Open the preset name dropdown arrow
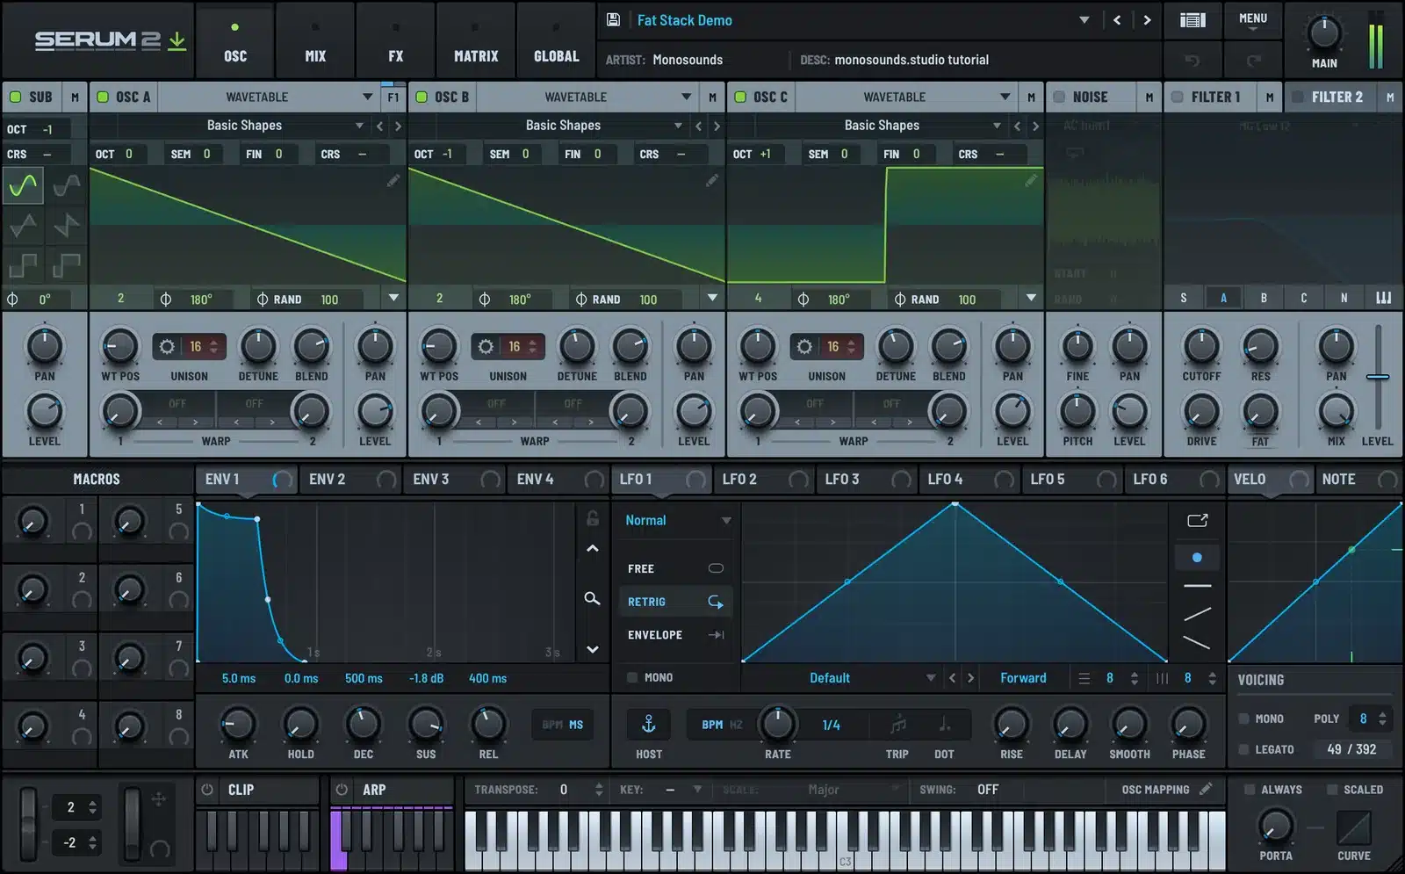Image resolution: width=1405 pixels, height=874 pixels. click(1084, 20)
